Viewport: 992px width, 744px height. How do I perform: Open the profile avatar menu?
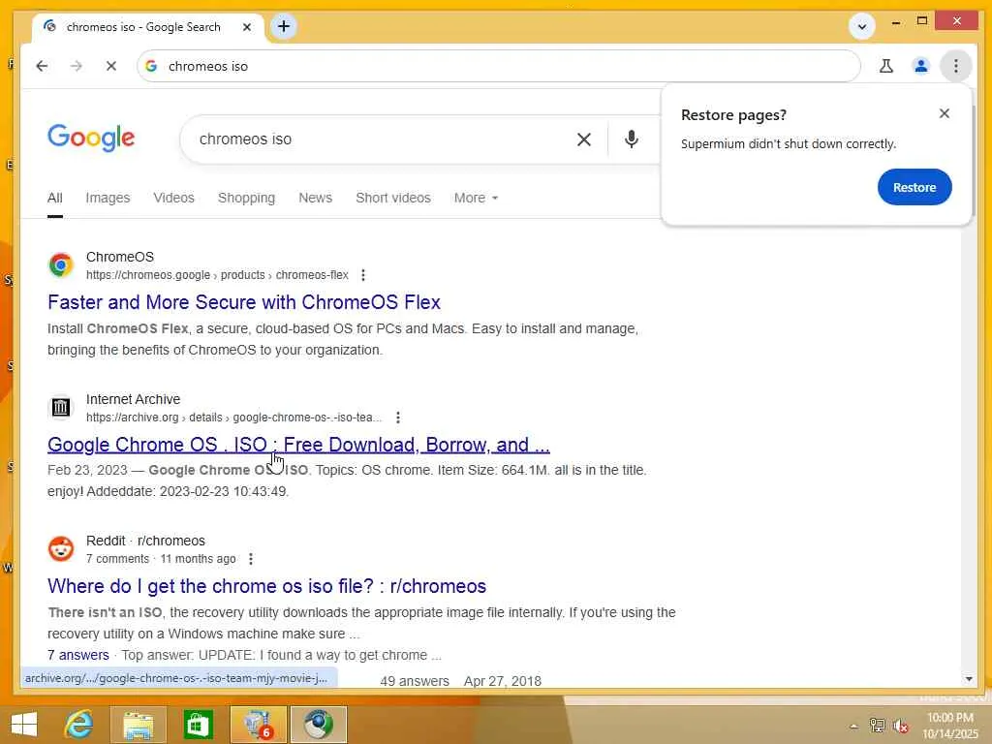click(921, 66)
